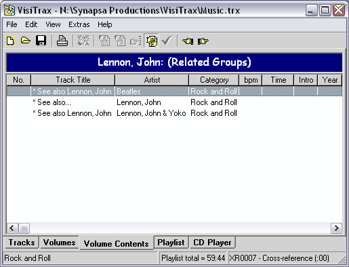349x267 pixels.
Task: Open the Help menu
Action: (104, 24)
